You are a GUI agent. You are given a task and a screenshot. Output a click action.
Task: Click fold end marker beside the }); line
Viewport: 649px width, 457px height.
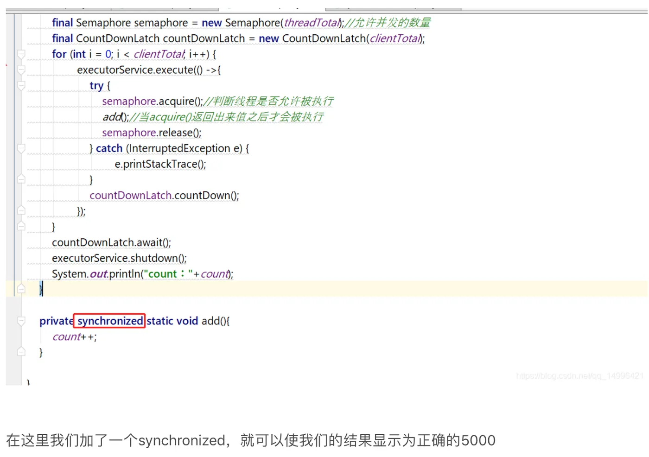(x=21, y=211)
